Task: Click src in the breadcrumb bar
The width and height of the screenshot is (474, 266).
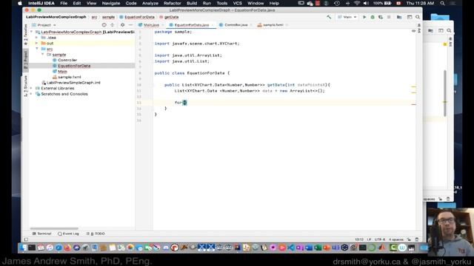Action: pos(94,17)
